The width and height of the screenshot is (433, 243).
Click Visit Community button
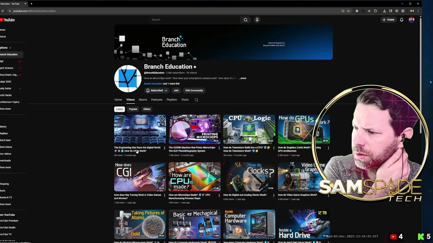click(x=194, y=90)
